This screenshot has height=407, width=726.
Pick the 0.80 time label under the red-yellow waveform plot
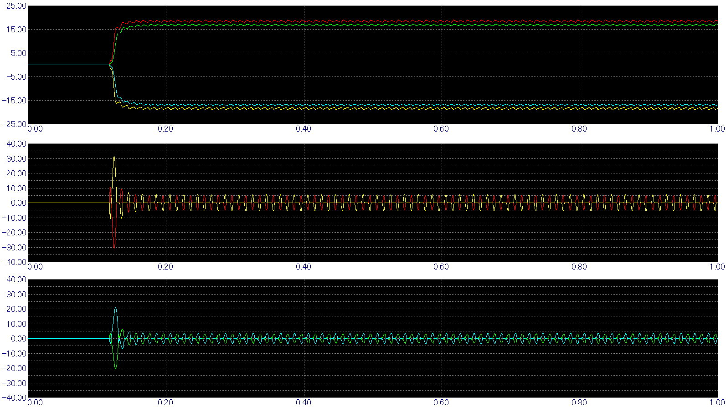pyautogui.click(x=579, y=267)
